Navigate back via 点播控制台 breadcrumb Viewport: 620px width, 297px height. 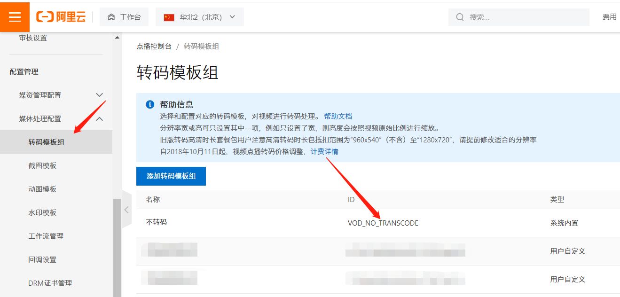(153, 46)
